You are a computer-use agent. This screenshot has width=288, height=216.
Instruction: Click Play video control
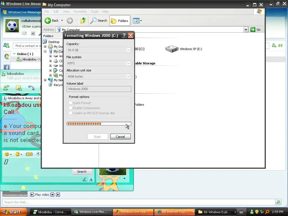point(39,195)
